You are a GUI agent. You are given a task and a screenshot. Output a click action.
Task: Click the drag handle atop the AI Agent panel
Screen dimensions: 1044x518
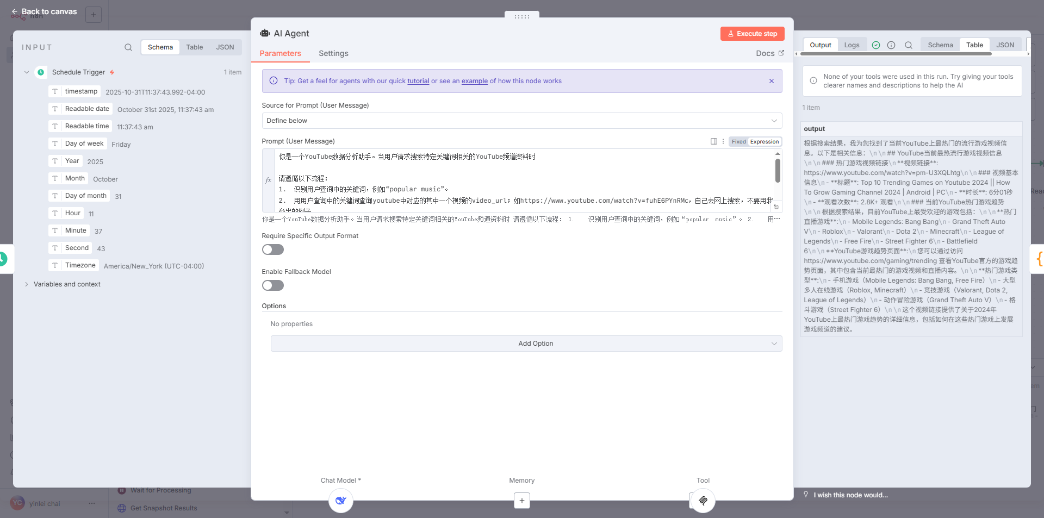pyautogui.click(x=522, y=16)
